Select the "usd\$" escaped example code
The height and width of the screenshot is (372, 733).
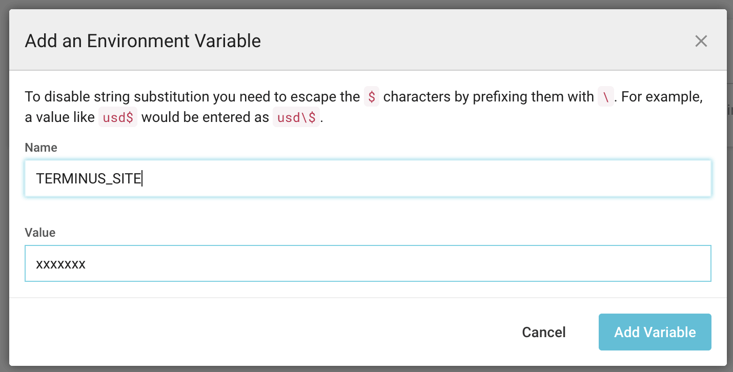click(x=296, y=117)
